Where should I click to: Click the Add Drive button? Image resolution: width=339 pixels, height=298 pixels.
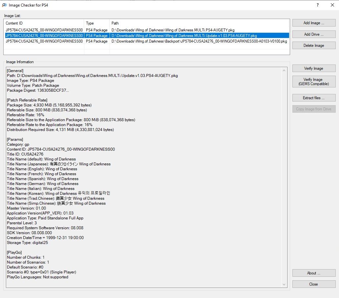click(x=314, y=34)
